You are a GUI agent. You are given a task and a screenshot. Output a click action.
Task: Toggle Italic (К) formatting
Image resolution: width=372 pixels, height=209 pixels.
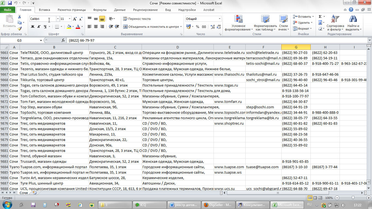pos(39,27)
